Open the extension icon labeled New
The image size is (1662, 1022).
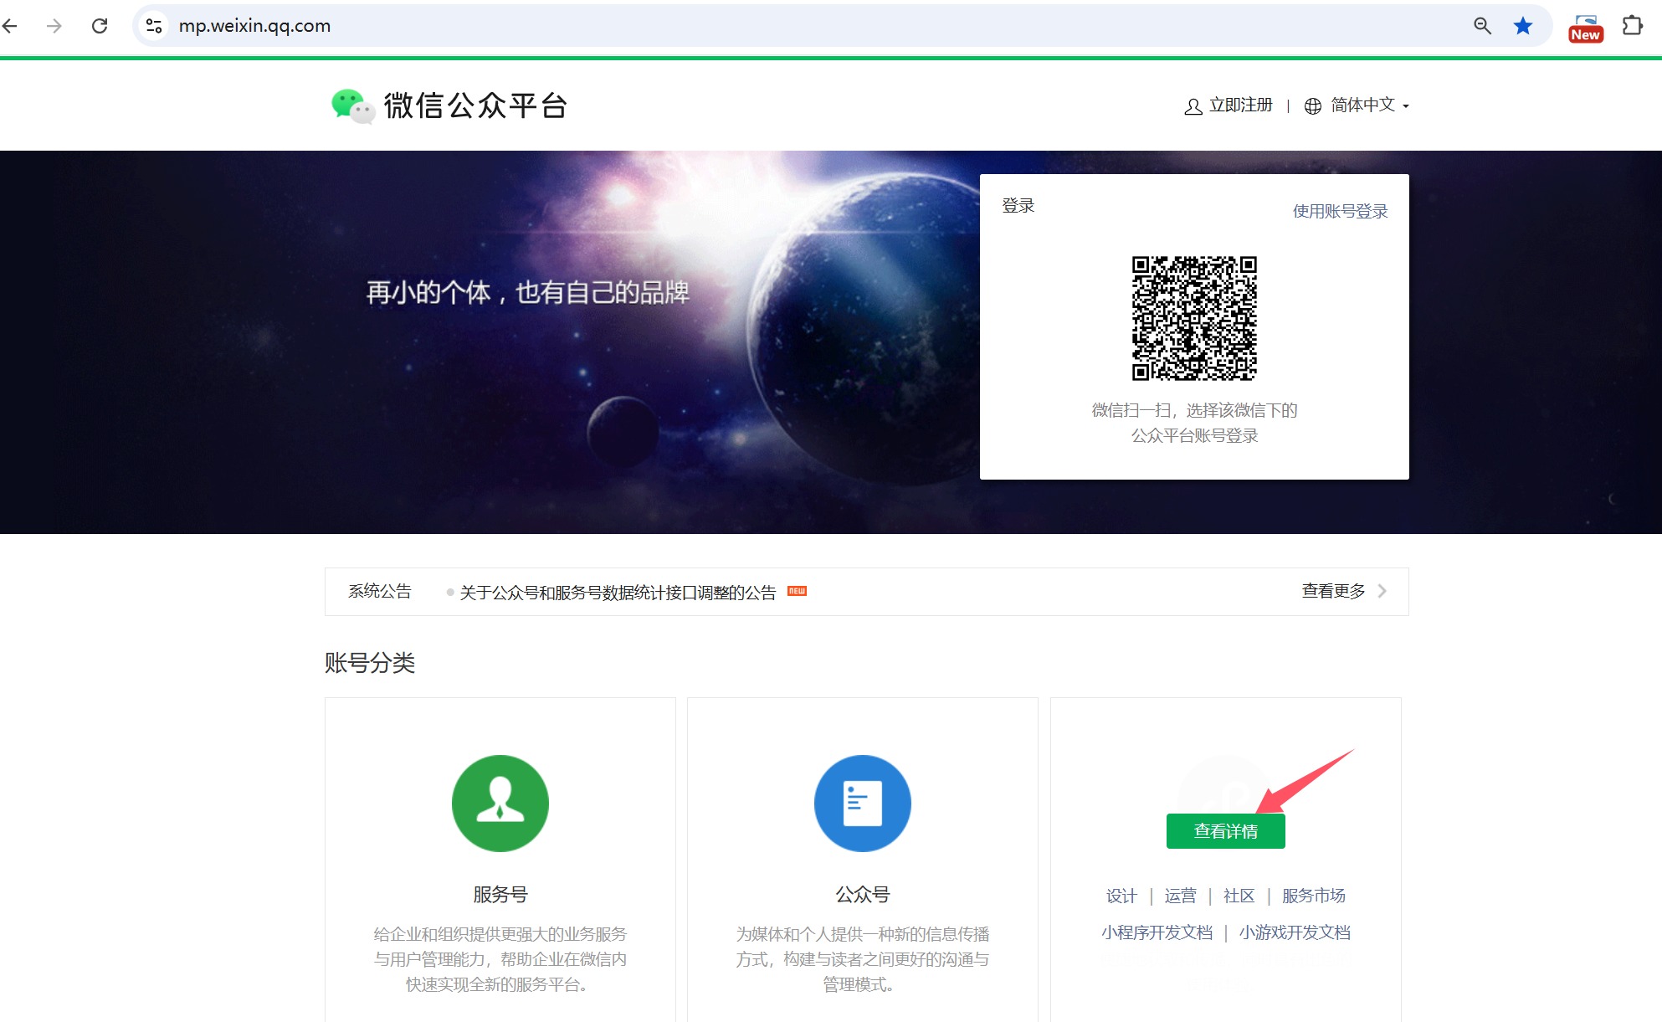pyautogui.click(x=1586, y=28)
